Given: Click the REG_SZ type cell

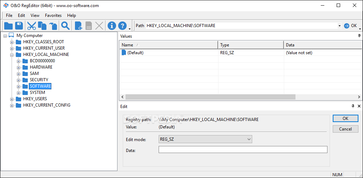Looking at the screenshot, I should point(227,53).
